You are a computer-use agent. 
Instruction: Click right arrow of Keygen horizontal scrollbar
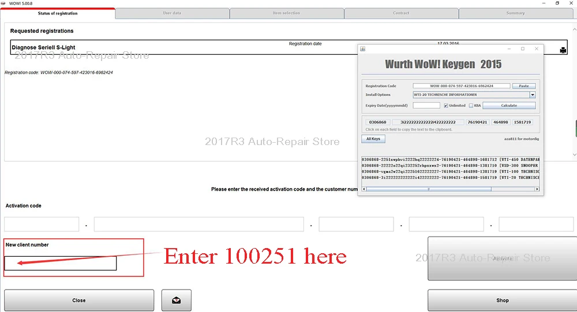point(537,189)
